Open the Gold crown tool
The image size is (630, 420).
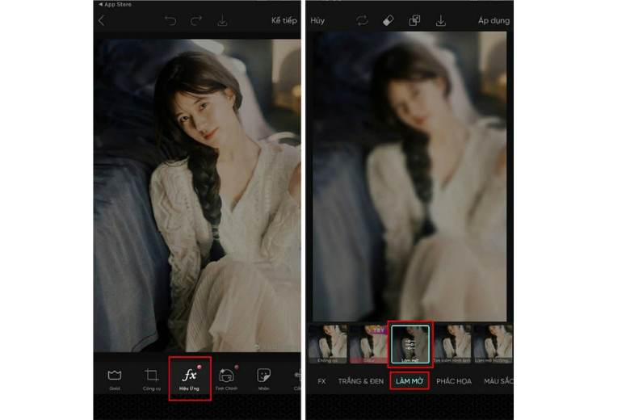(x=114, y=378)
